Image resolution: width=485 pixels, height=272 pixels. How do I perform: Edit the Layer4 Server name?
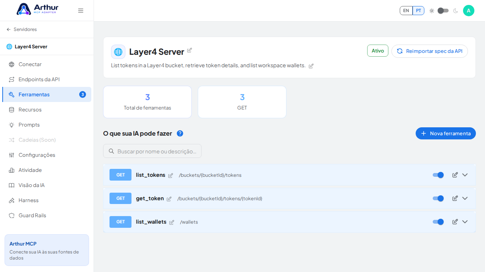(x=189, y=50)
